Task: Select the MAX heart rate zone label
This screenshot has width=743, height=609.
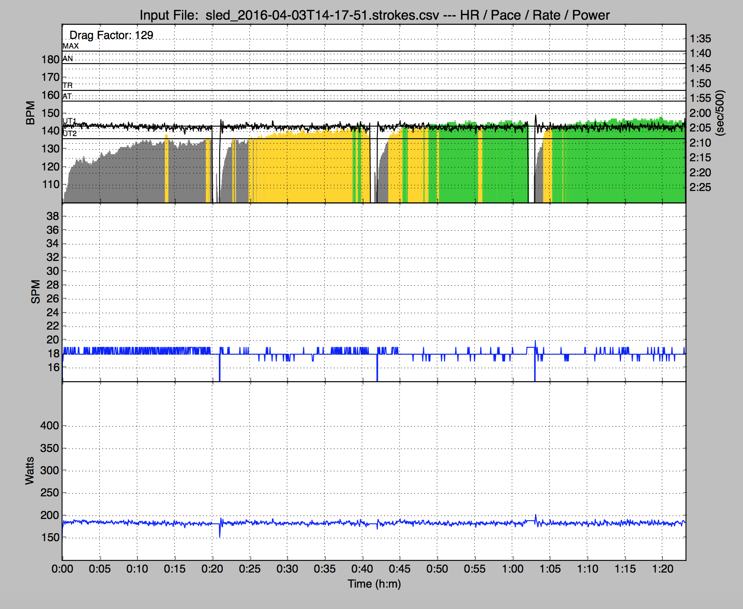Action: click(x=70, y=46)
